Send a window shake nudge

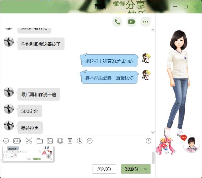click(60, 141)
